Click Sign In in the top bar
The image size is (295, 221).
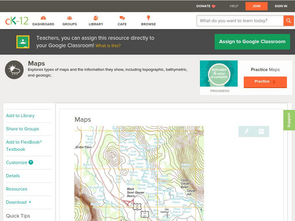pyautogui.click(x=281, y=6)
